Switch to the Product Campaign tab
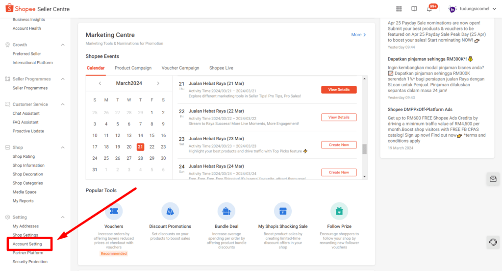Screen dimensions: 502x271 click(133, 68)
